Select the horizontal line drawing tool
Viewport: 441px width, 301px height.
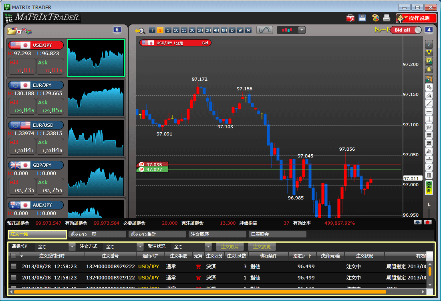429,112
